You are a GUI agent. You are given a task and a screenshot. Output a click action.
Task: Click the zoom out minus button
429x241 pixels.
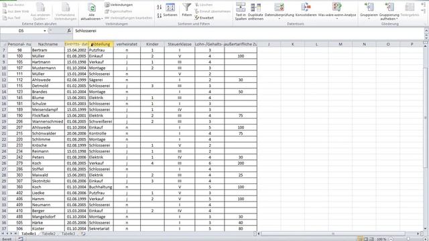(391, 239)
